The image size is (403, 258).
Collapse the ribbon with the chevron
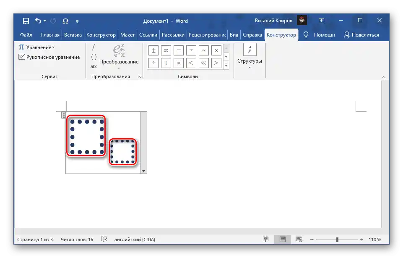click(383, 77)
